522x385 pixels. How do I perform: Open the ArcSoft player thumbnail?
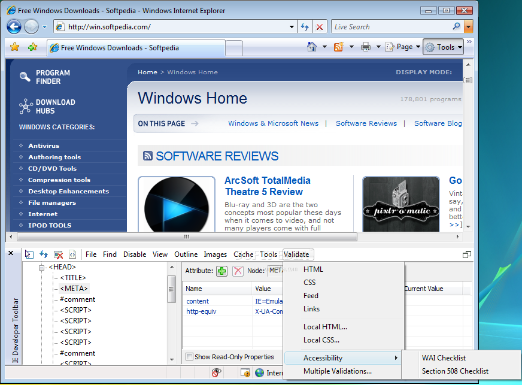(177, 204)
